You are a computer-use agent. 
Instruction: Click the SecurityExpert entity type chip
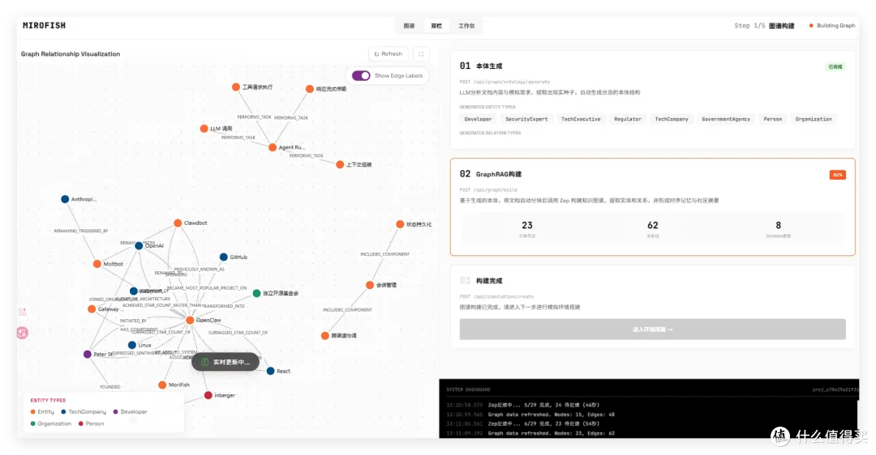[x=526, y=119]
